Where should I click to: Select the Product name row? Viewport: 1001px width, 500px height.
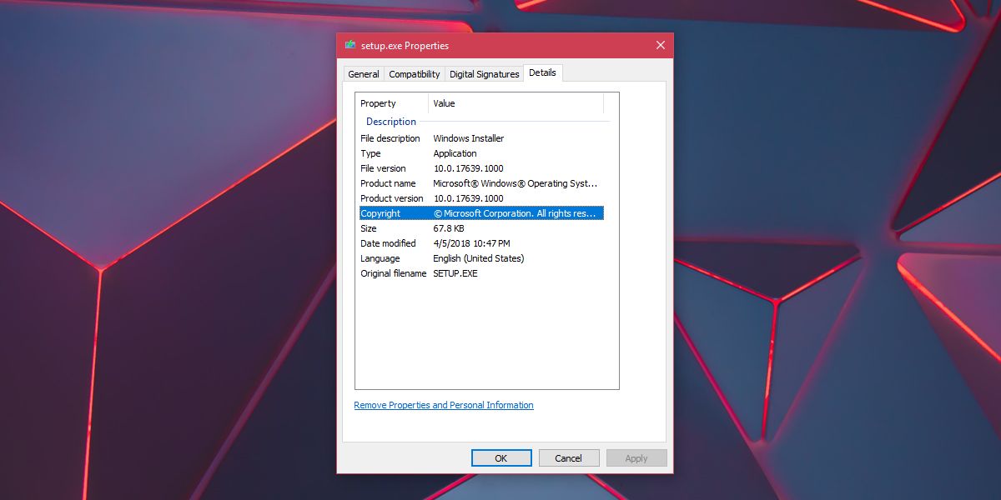point(481,183)
